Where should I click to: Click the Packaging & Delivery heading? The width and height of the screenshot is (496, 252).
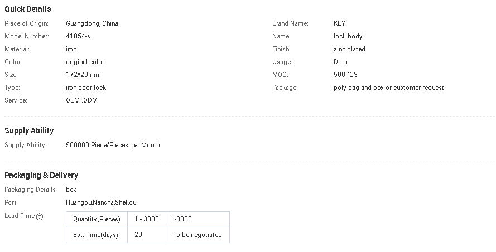41,175
